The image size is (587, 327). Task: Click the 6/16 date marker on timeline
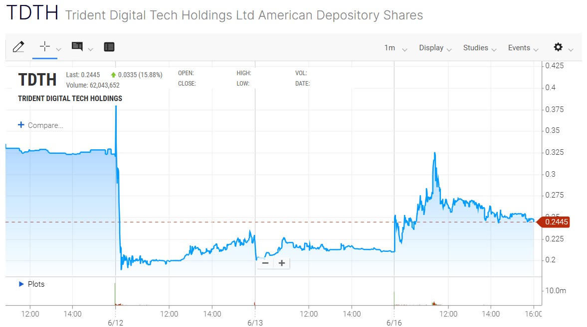coord(394,323)
